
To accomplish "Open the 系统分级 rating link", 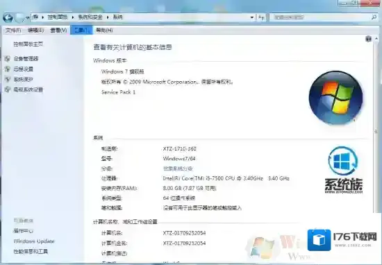I will click(x=178, y=169).
